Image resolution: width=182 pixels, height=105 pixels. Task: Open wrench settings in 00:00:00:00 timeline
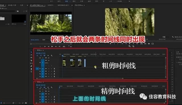51,88
